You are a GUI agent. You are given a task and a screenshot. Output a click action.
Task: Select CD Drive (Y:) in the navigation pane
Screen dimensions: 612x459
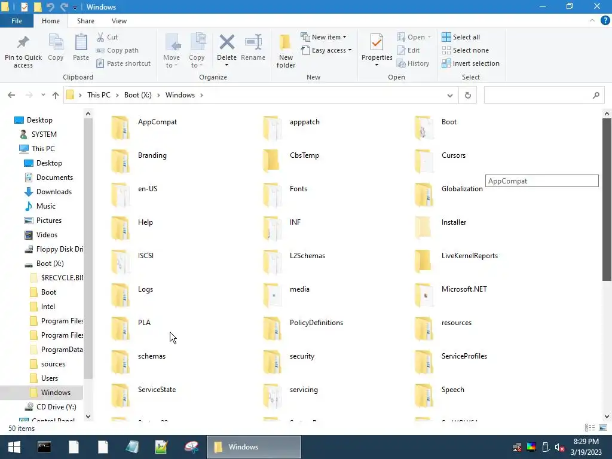coord(56,406)
